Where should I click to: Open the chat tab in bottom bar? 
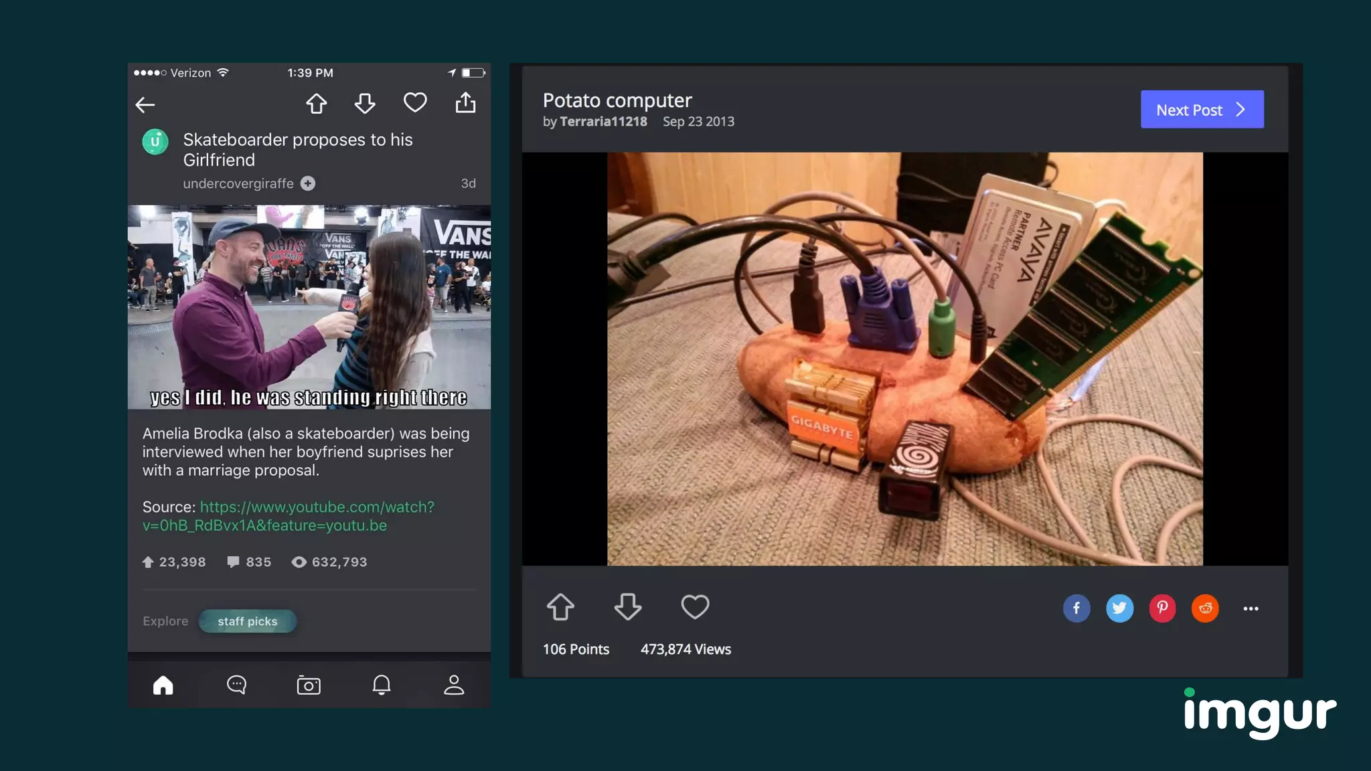pyautogui.click(x=236, y=685)
